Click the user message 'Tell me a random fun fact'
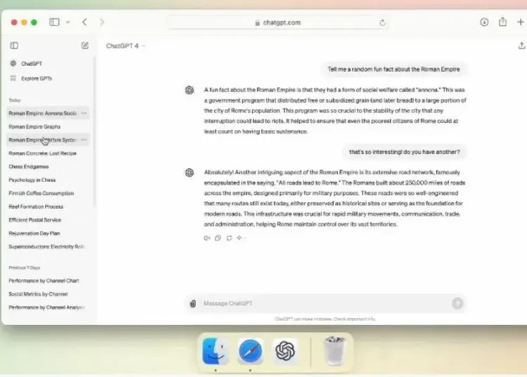Image resolution: width=527 pixels, height=377 pixels. [393, 69]
